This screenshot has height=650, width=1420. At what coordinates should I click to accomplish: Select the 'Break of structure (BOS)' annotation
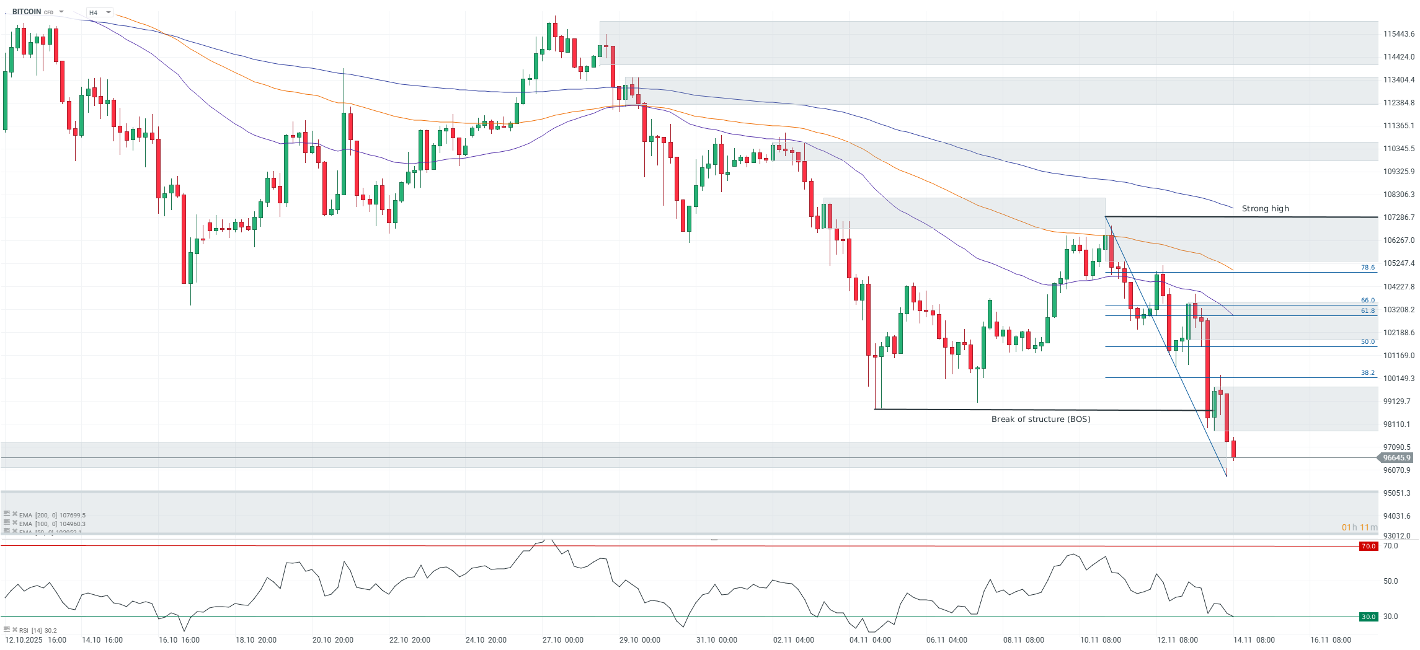coord(1041,419)
